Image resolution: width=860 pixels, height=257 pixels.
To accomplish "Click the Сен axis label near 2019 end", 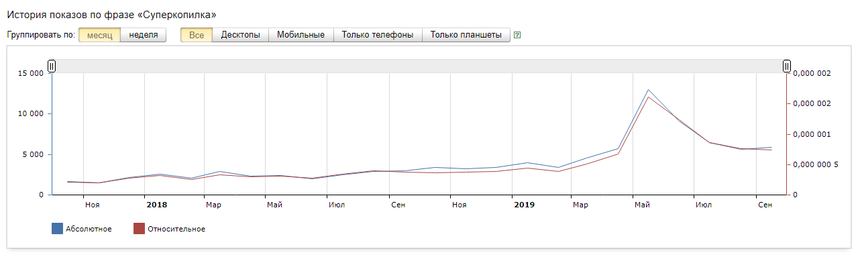I will (x=765, y=205).
